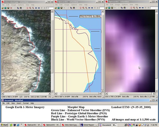Click Slideshow icon in purple Landsat image window
The image size is (159, 127).
(109, 8)
